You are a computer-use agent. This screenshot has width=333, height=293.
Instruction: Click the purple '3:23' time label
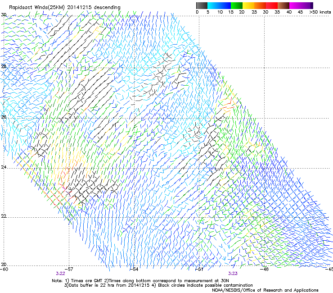click(x=233, y=274)
